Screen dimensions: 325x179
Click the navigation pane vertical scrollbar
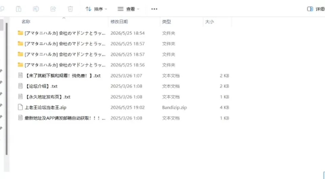point(7,89)
